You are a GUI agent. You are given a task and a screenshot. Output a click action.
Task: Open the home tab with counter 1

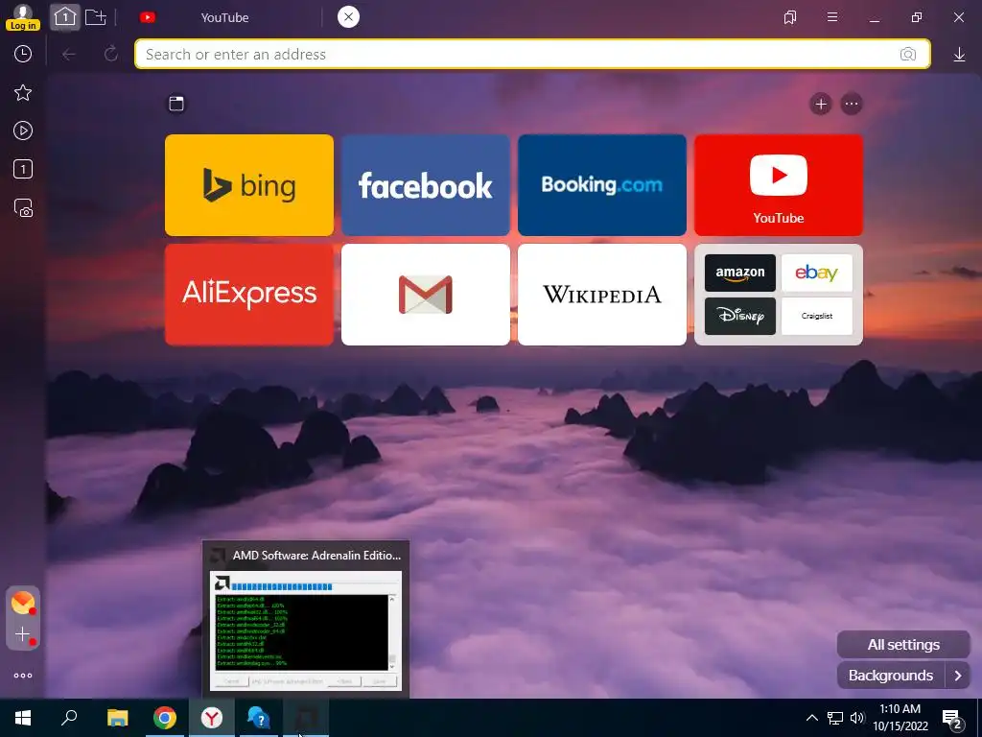[x=64, y=17]
